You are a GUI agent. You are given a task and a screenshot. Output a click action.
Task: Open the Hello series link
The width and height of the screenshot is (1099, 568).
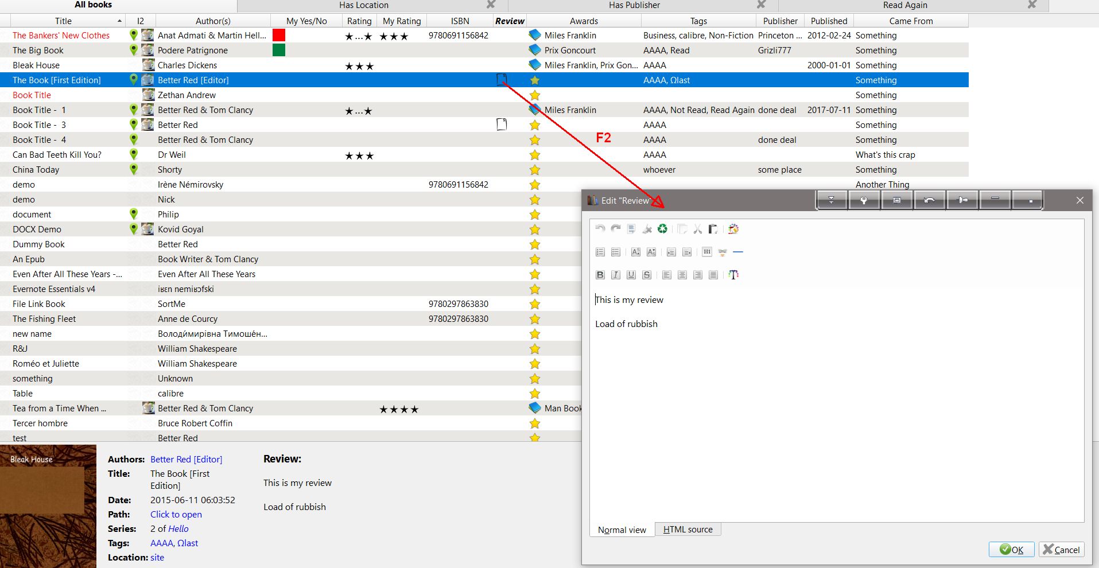pos(178,528)
